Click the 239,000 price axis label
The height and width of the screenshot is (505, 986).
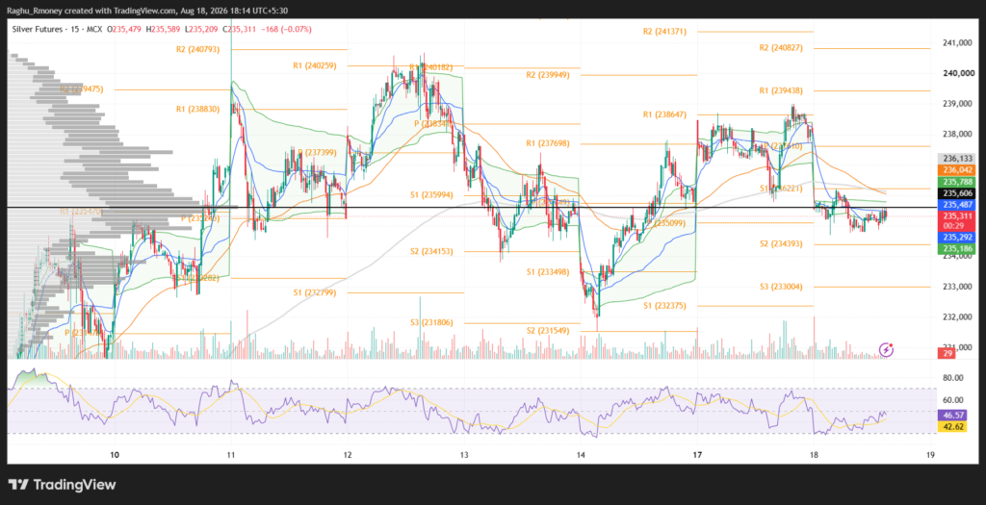click(x=958, y=104)
